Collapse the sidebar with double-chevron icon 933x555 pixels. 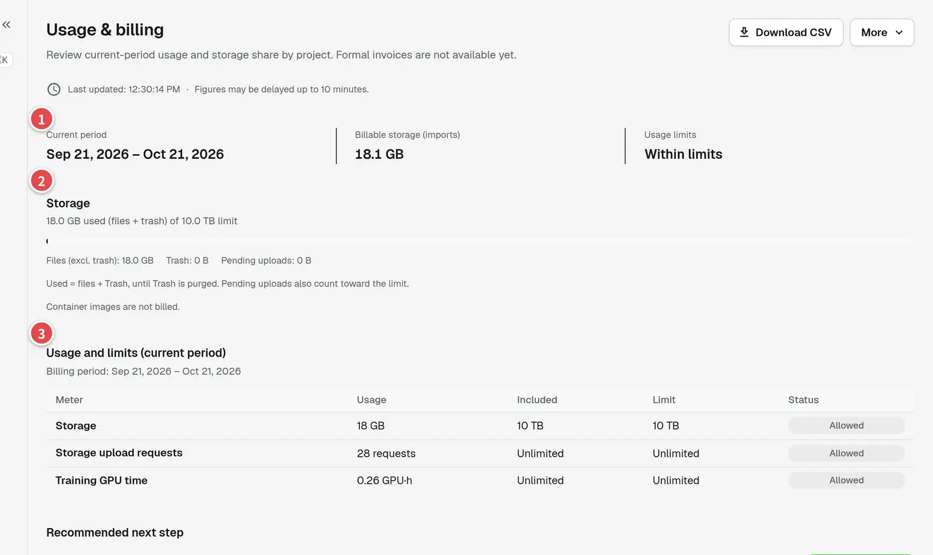(6, 25)
